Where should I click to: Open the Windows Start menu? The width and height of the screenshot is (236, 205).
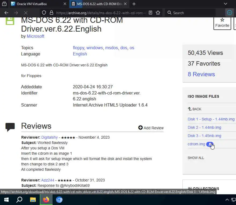(x=6, y=200)
